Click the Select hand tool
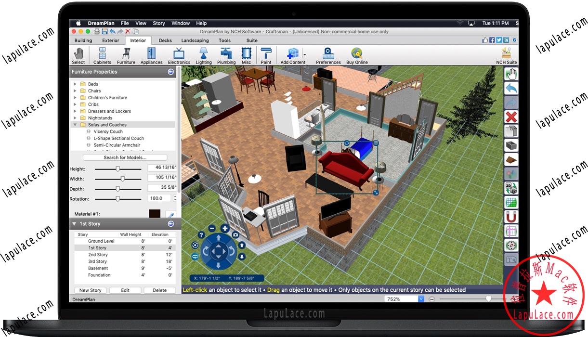 (x=78, y=56)
